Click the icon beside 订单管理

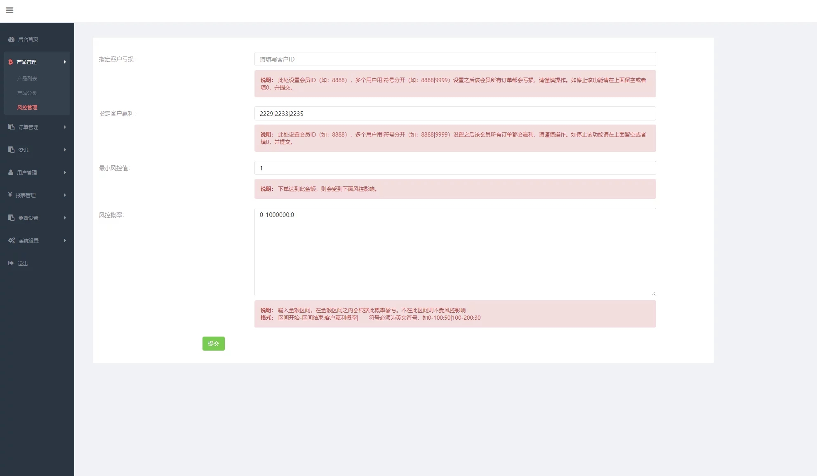[x=12, y=127]
